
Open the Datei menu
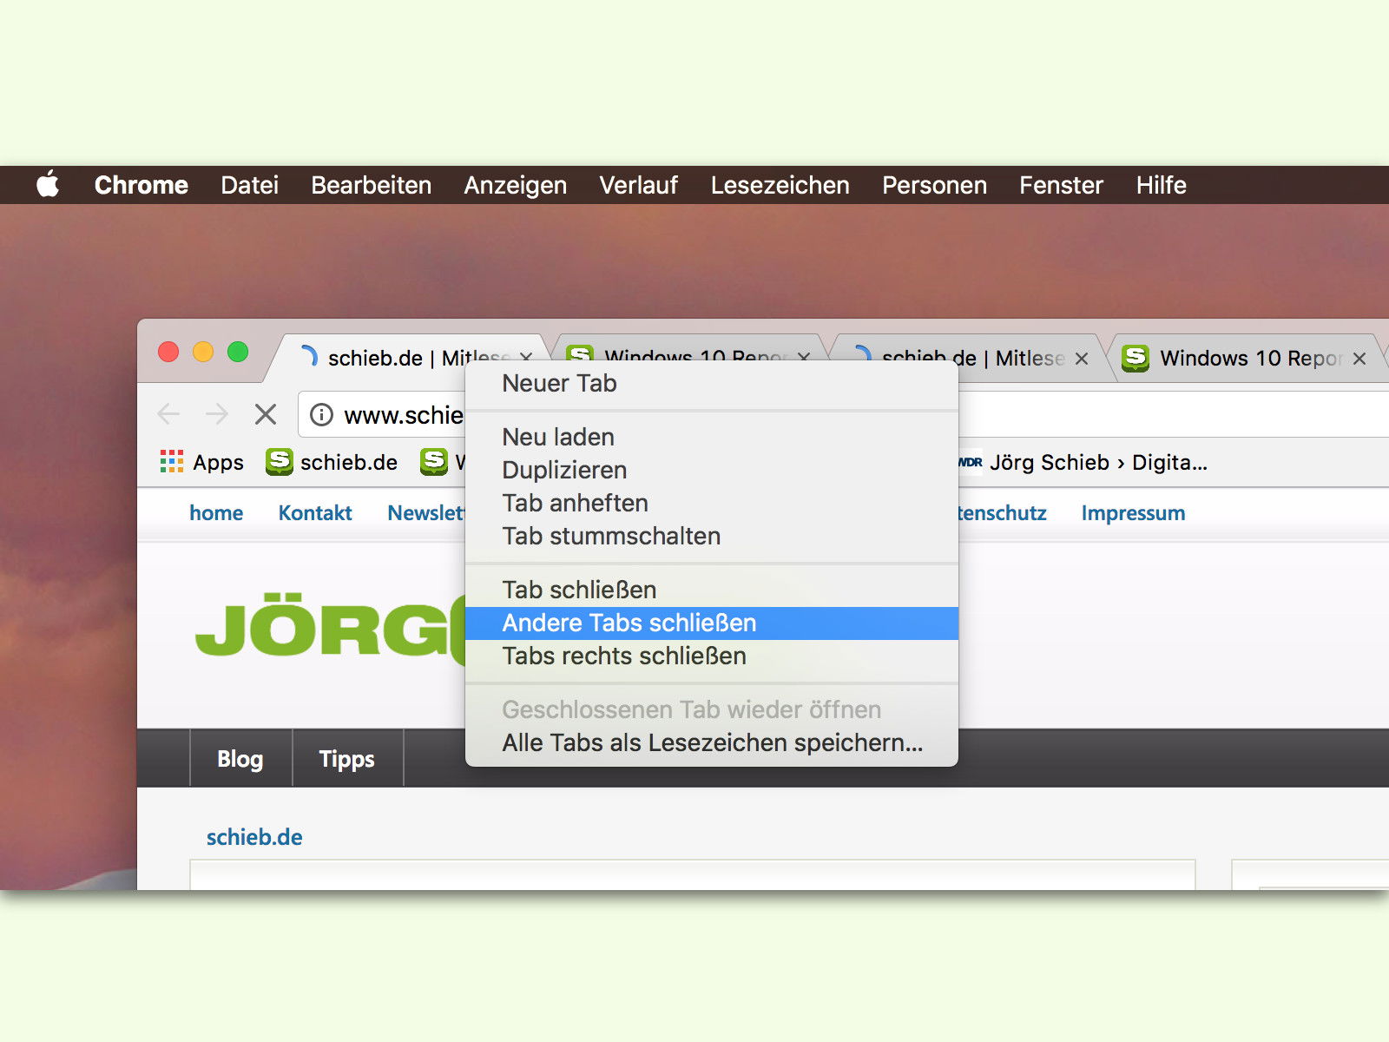coord(249,185)
